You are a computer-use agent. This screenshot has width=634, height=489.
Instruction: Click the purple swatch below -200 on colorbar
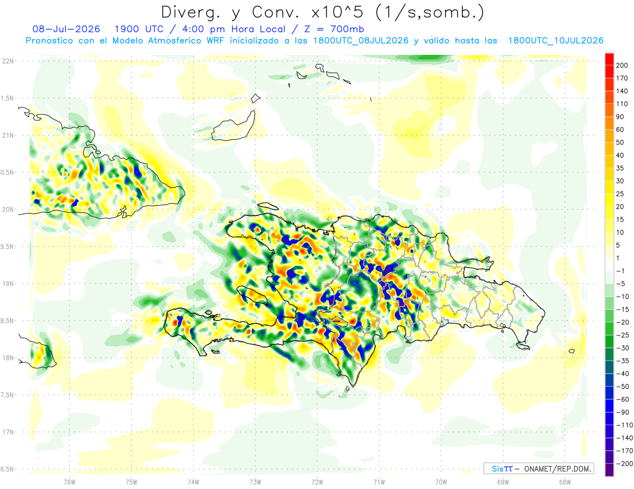(609, 470)
